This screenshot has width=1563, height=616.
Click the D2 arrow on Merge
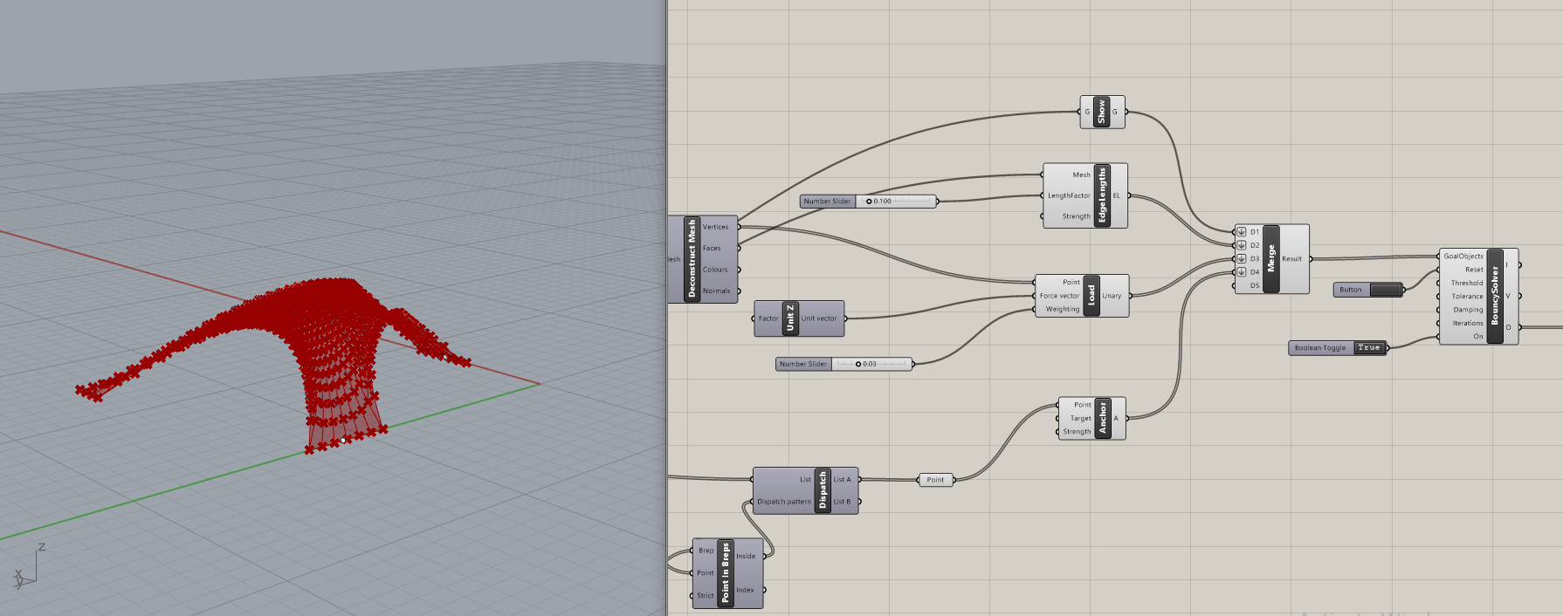coord(1241,245)
